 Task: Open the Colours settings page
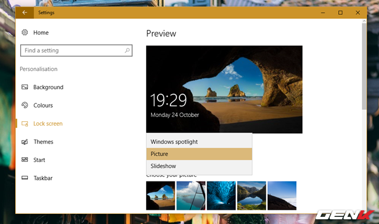(43, 105)
